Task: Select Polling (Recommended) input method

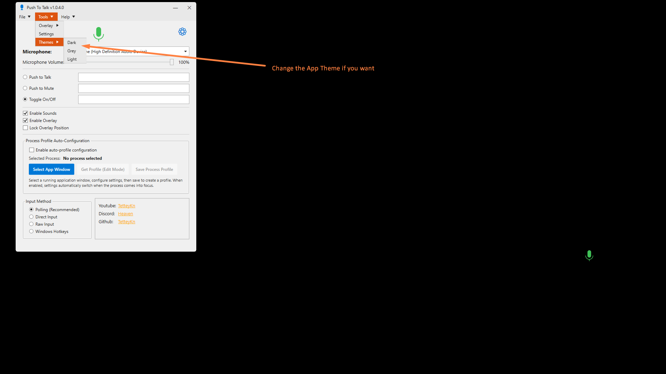Action: pos(31,209)
